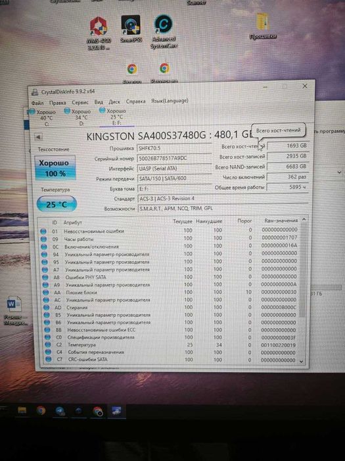Click the status circle for Ошибки PHY SATA
Image resolution: width=345 pixels, height=461 pixels.
click(x=45, y=277)
